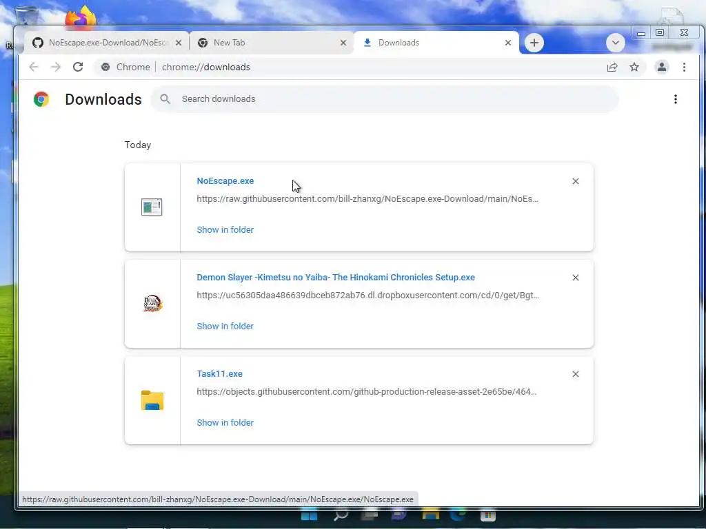
Task: Go back using the back arrow
Action: [34, 67]
